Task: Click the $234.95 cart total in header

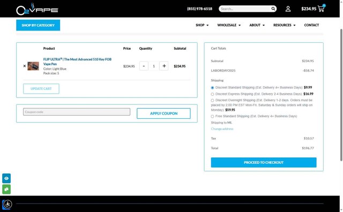Action: [x=309, y=9]
